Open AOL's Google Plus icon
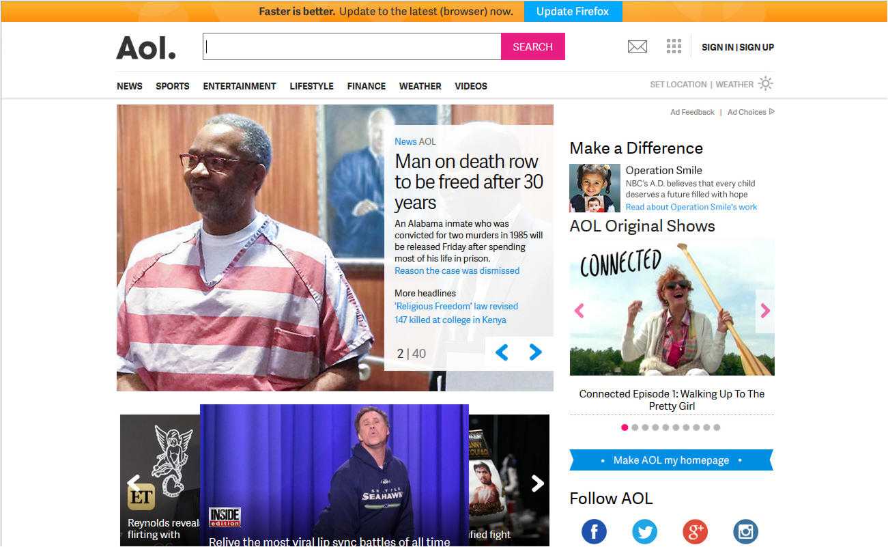 [x=695, y=531]
